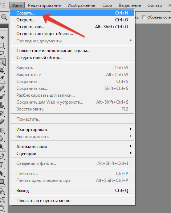This screenshot has height=213, width=171.
Task: Expand the 'Автоматизация' submenu
Action: pyautogui.click(x=72, y=147)
